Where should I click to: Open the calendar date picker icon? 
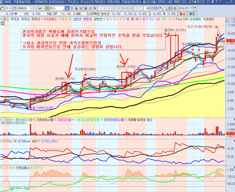[195, 8]
